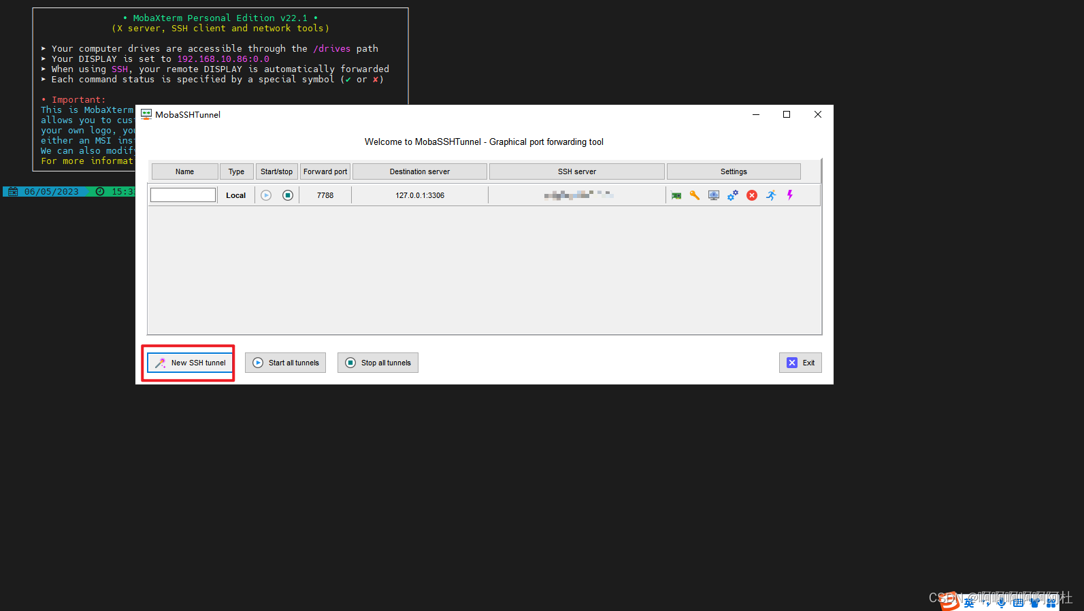Screen dimensions: 1084x611
Task: Maximize the MobaSSHTunnel window
Action: [x=787, y=114]
